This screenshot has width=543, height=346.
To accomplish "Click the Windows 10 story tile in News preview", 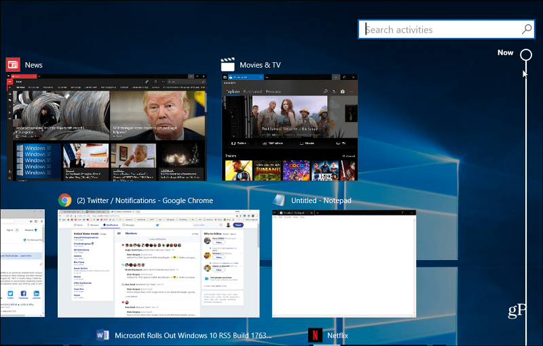I will [39, 161].
